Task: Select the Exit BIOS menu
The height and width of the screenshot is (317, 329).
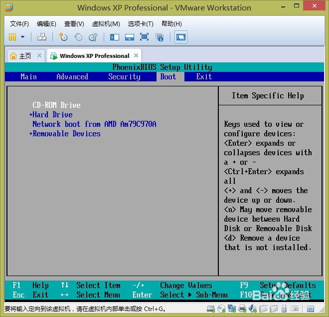Action: [x=204, y=77]
